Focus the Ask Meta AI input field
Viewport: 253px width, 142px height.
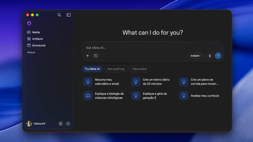pos(153,48)
